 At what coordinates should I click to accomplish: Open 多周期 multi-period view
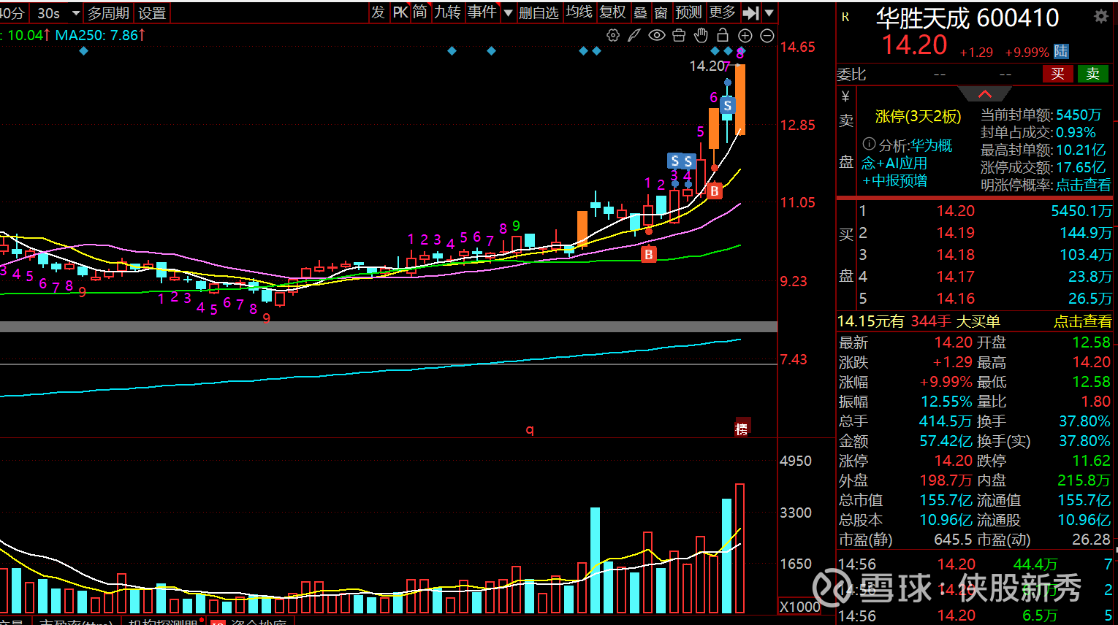coord(108,13)
